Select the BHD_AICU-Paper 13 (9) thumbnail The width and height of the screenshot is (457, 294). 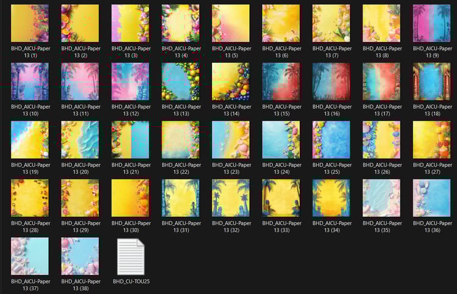coord(431,23)
